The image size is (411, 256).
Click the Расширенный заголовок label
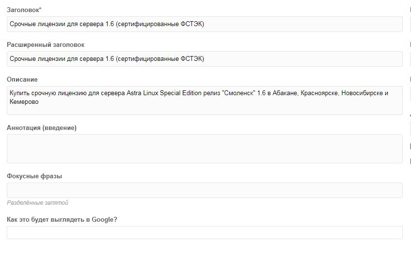[46, 44]
